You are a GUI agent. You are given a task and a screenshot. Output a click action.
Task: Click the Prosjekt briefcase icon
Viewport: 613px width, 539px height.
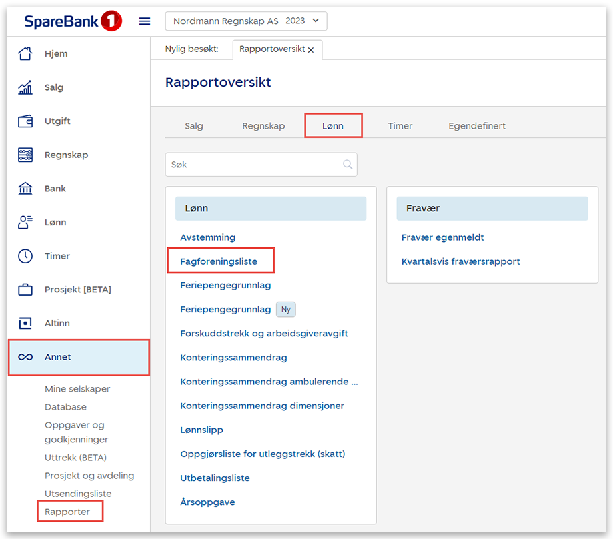[25, 290]
